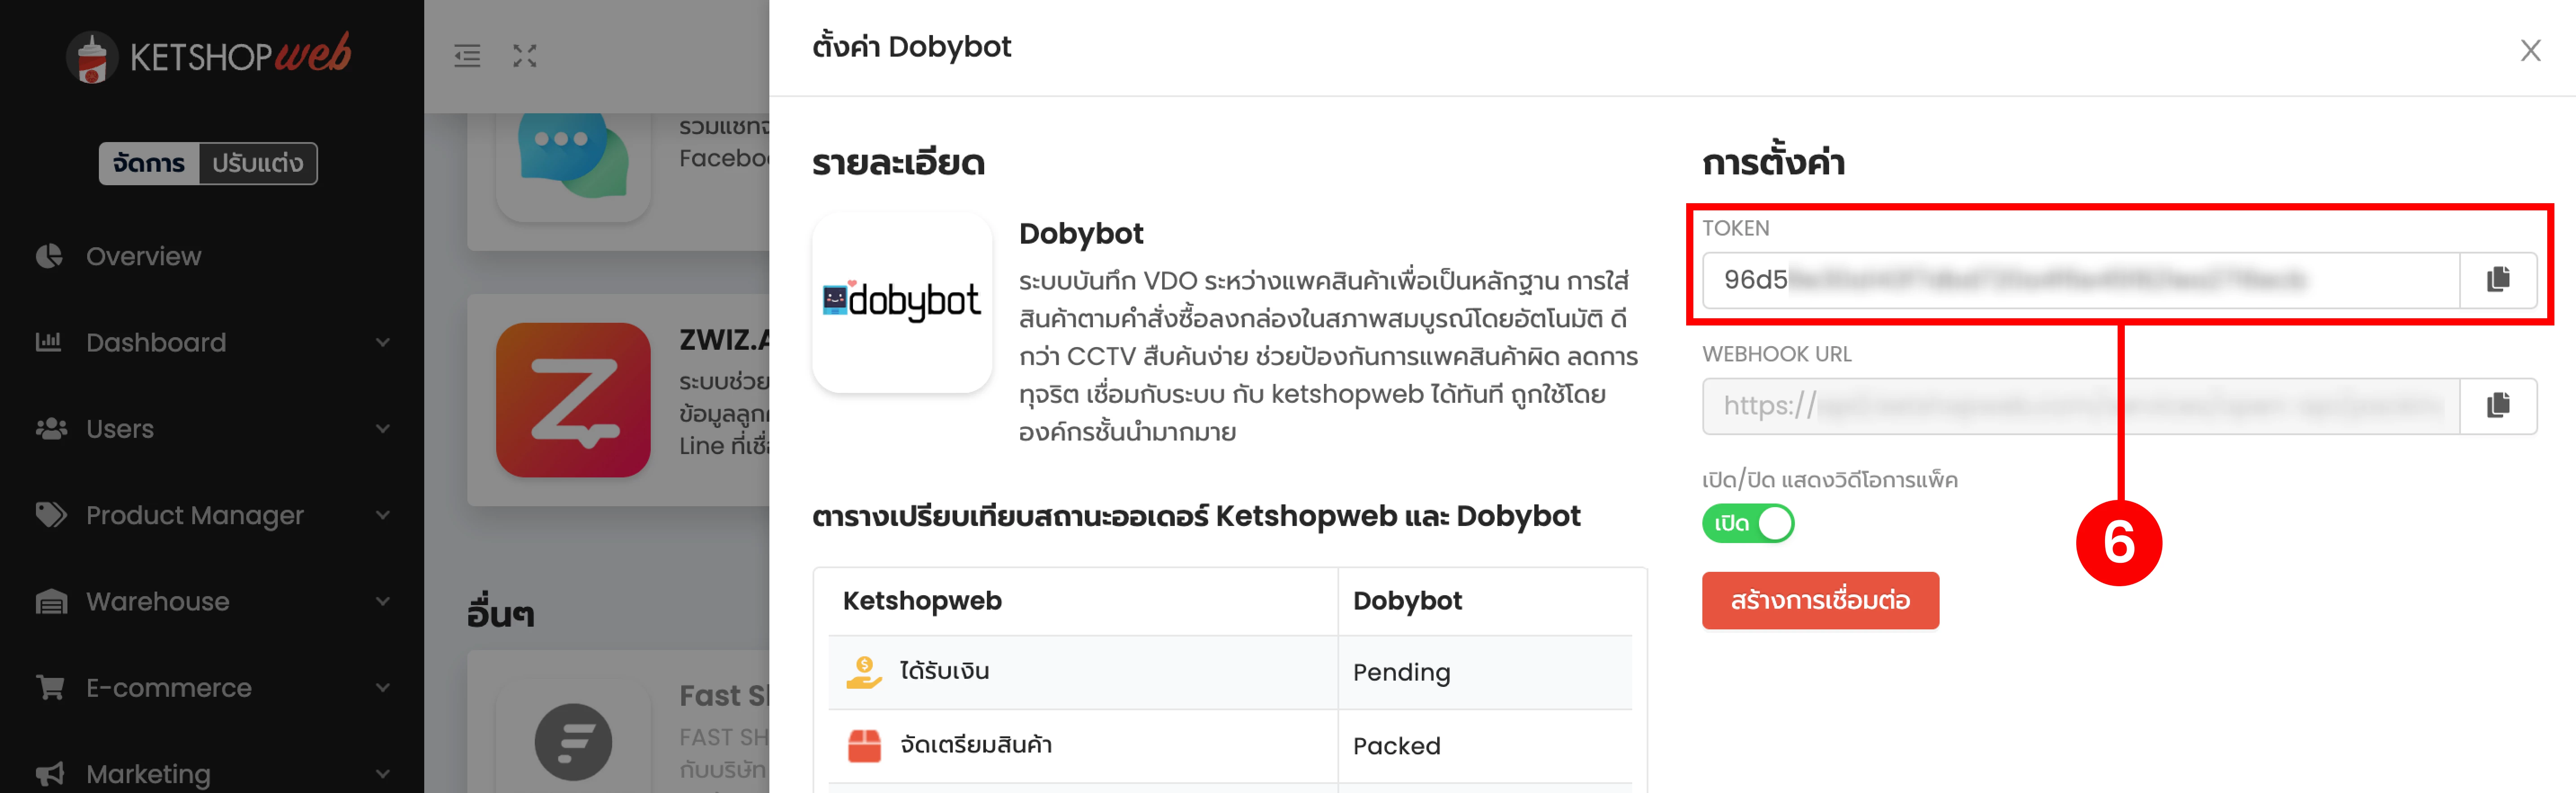Expand the Users menu chevron

[383, 428]
